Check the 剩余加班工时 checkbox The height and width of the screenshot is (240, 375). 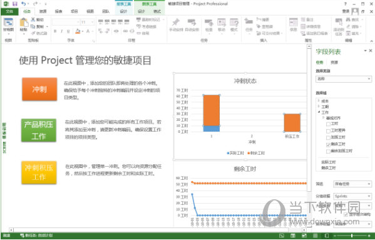328,152
